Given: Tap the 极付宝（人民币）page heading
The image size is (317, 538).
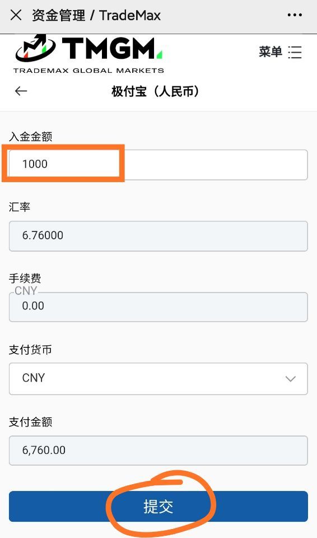Looking at the screenshot, I should click(x=155, y=91).
